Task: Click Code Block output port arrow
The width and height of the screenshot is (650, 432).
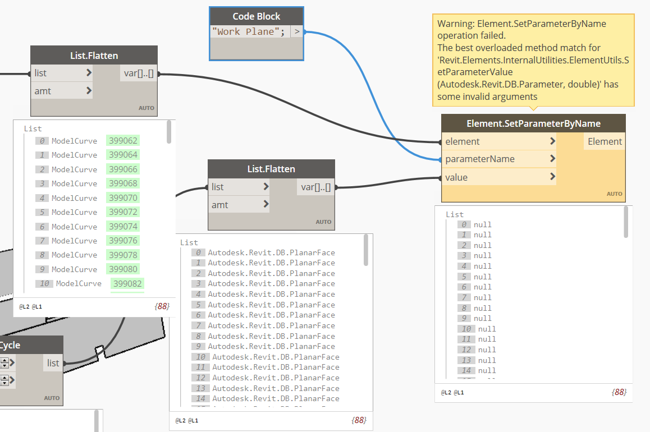Action: click(297, 31)
